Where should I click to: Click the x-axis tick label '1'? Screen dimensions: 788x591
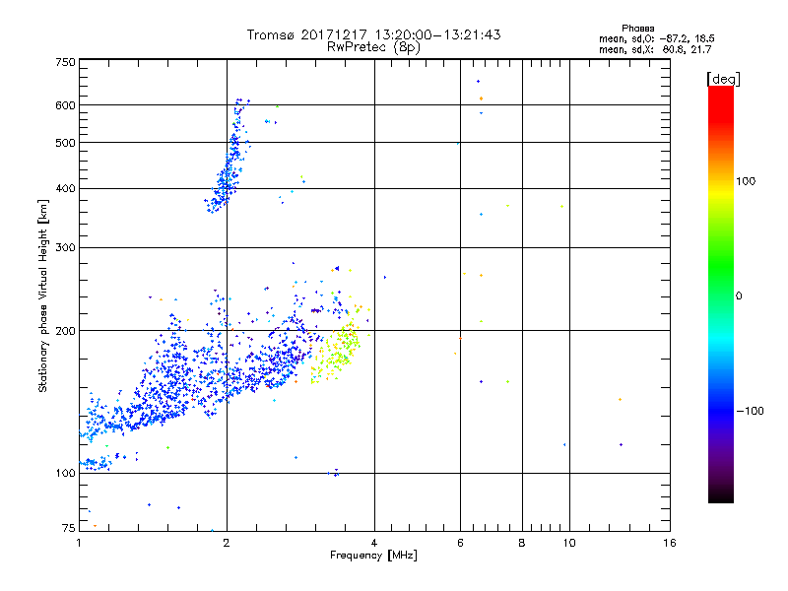pos(79,543)
